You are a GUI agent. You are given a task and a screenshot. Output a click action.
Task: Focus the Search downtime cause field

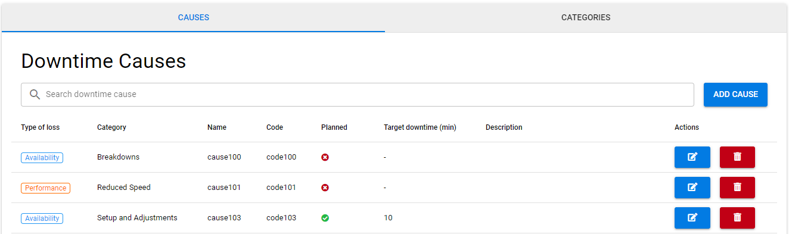pos(358,95)
